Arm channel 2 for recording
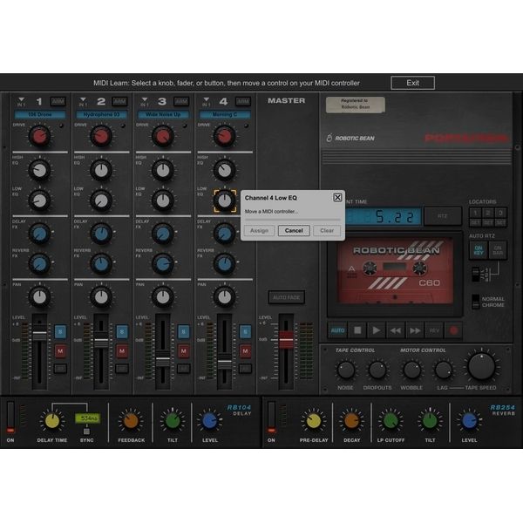The height and width of the screenshot is (523, 523). (x=119, y=101)
